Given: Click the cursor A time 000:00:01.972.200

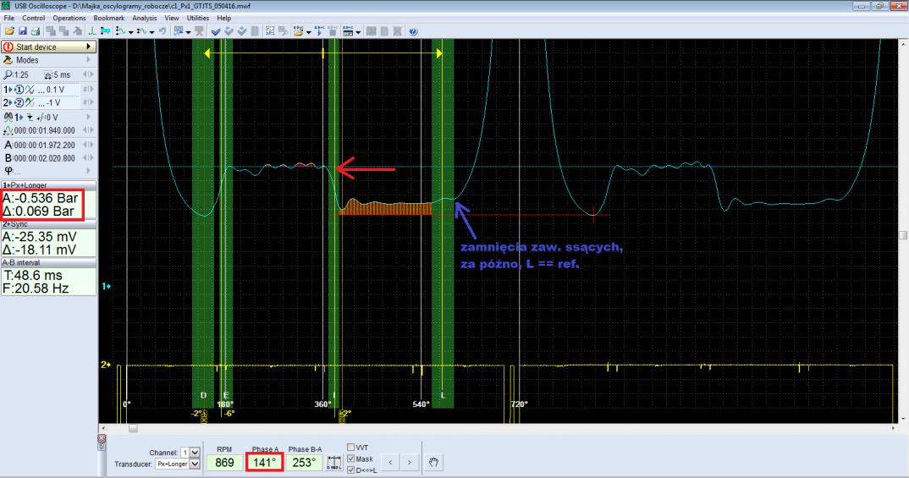Looking at the screenshot, I should [x=44, y=145].
